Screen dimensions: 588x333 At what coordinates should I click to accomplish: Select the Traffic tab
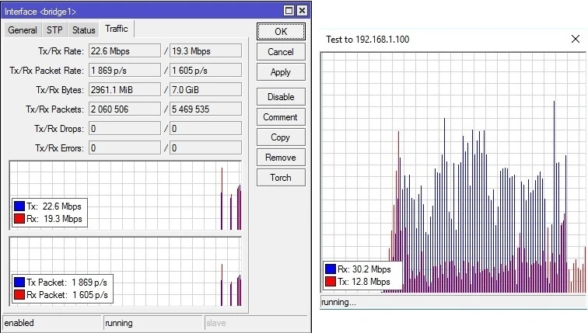coord(117,29)
